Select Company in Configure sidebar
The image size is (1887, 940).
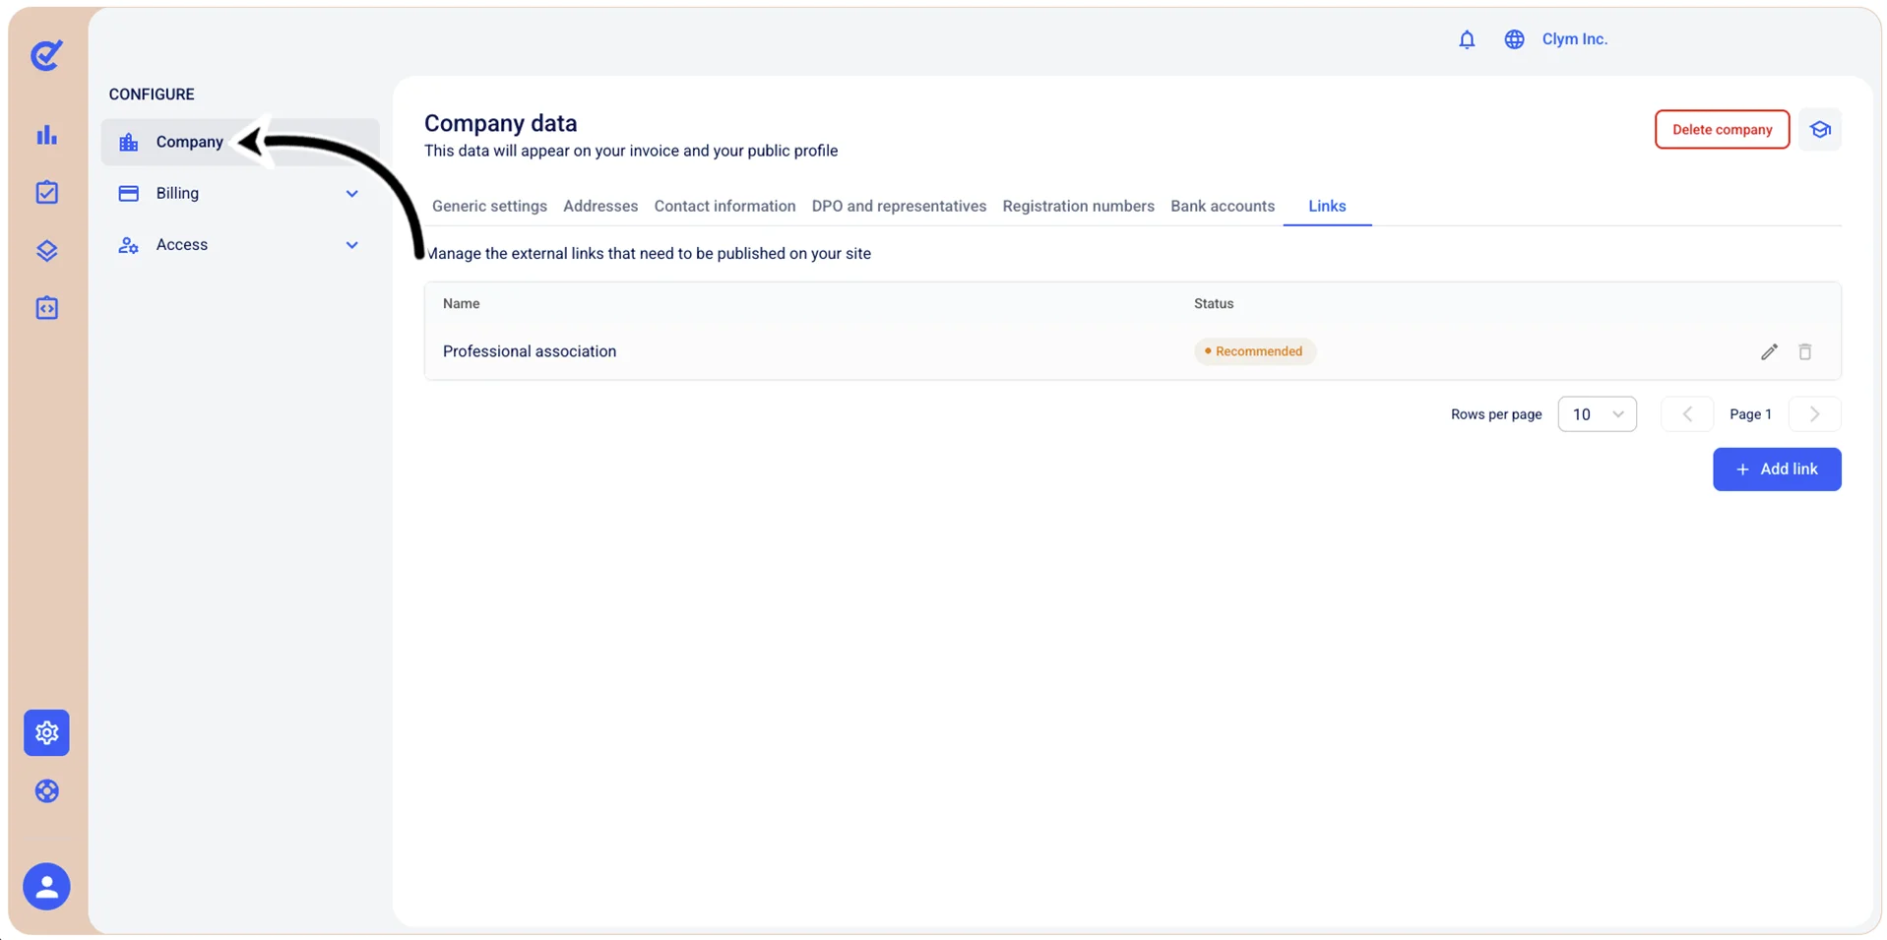[239, 142]
